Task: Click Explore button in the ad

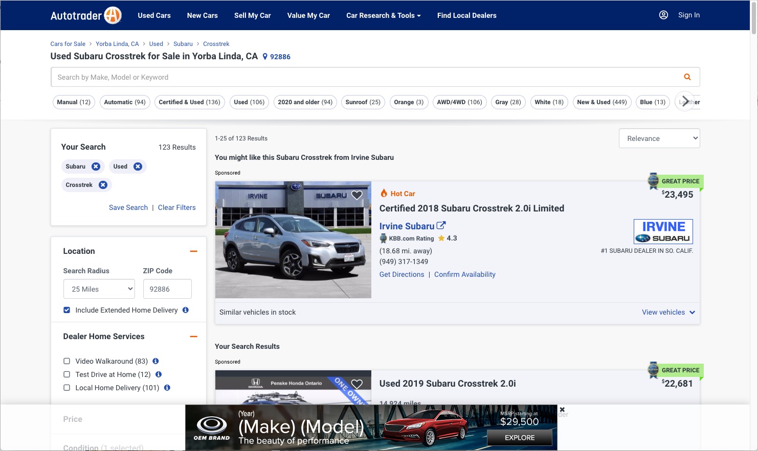Action: pyautogui.click(x=520, y=438)
